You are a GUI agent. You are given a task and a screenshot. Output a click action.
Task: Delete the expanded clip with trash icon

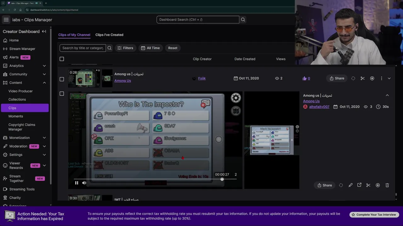(x=387, y=185)
